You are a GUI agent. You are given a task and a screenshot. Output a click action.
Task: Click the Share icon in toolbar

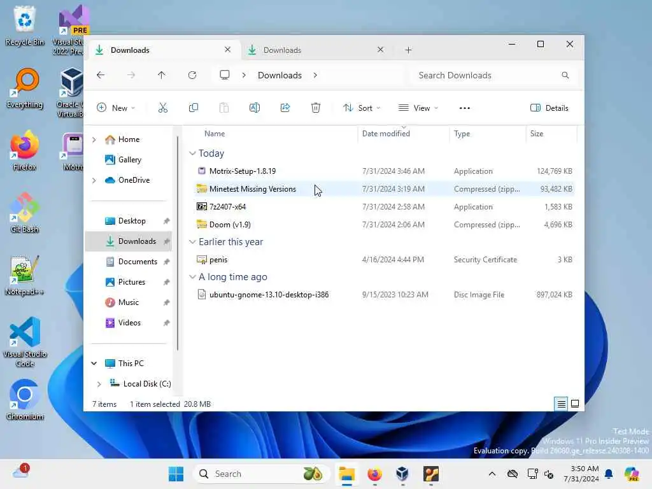click(285, 108)
